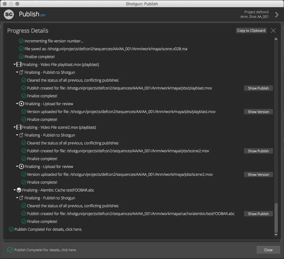Collapse Publish to Shotgun under Alembic Cache
The width and height of the screenshot is (284, 259).
[x=17, y=198]
